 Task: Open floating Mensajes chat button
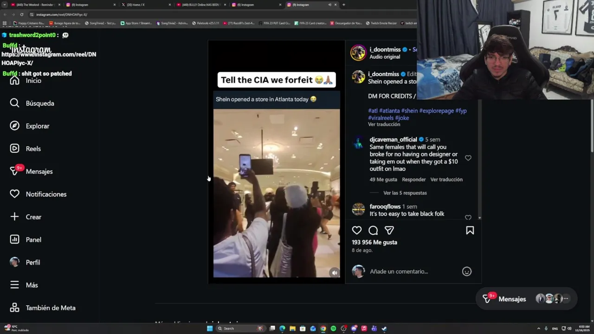pos(527,299)
